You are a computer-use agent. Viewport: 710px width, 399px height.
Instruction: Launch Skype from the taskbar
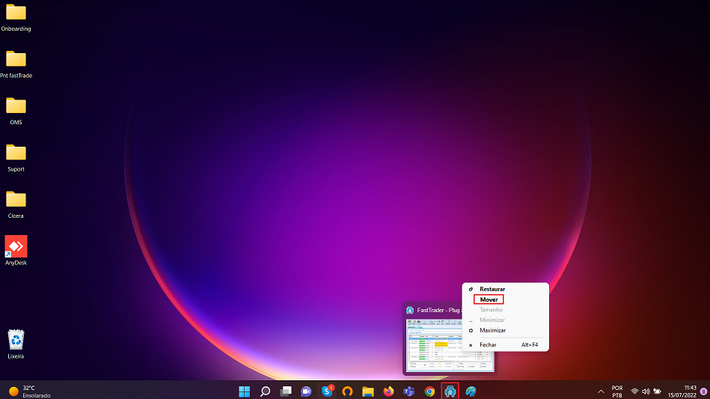tap(327, 391)
